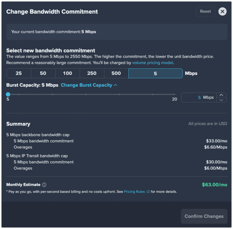This screenshot has width=233, height=229.
Task: Choose the 250 Mbps commitment option
Action: coord(92,73)
